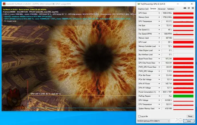This screenshot has width=197, height=125.
Task: Click the GPU Clock red history graph
Action: tap(183, 13)
